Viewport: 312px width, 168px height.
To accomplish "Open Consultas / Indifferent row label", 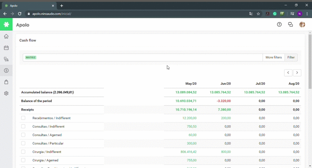I will click(48, 126).
